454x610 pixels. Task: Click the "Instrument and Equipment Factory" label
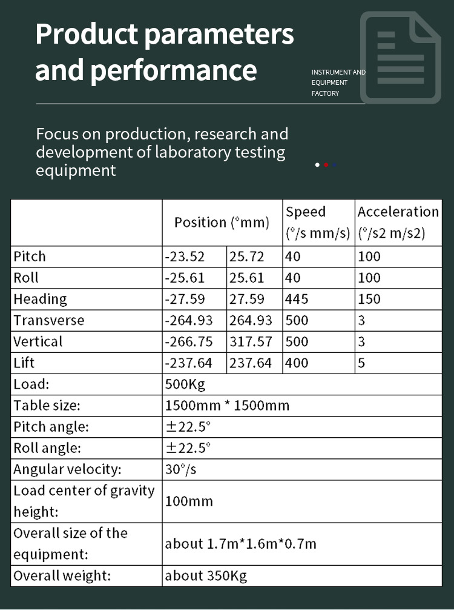(x=338, y=83)
